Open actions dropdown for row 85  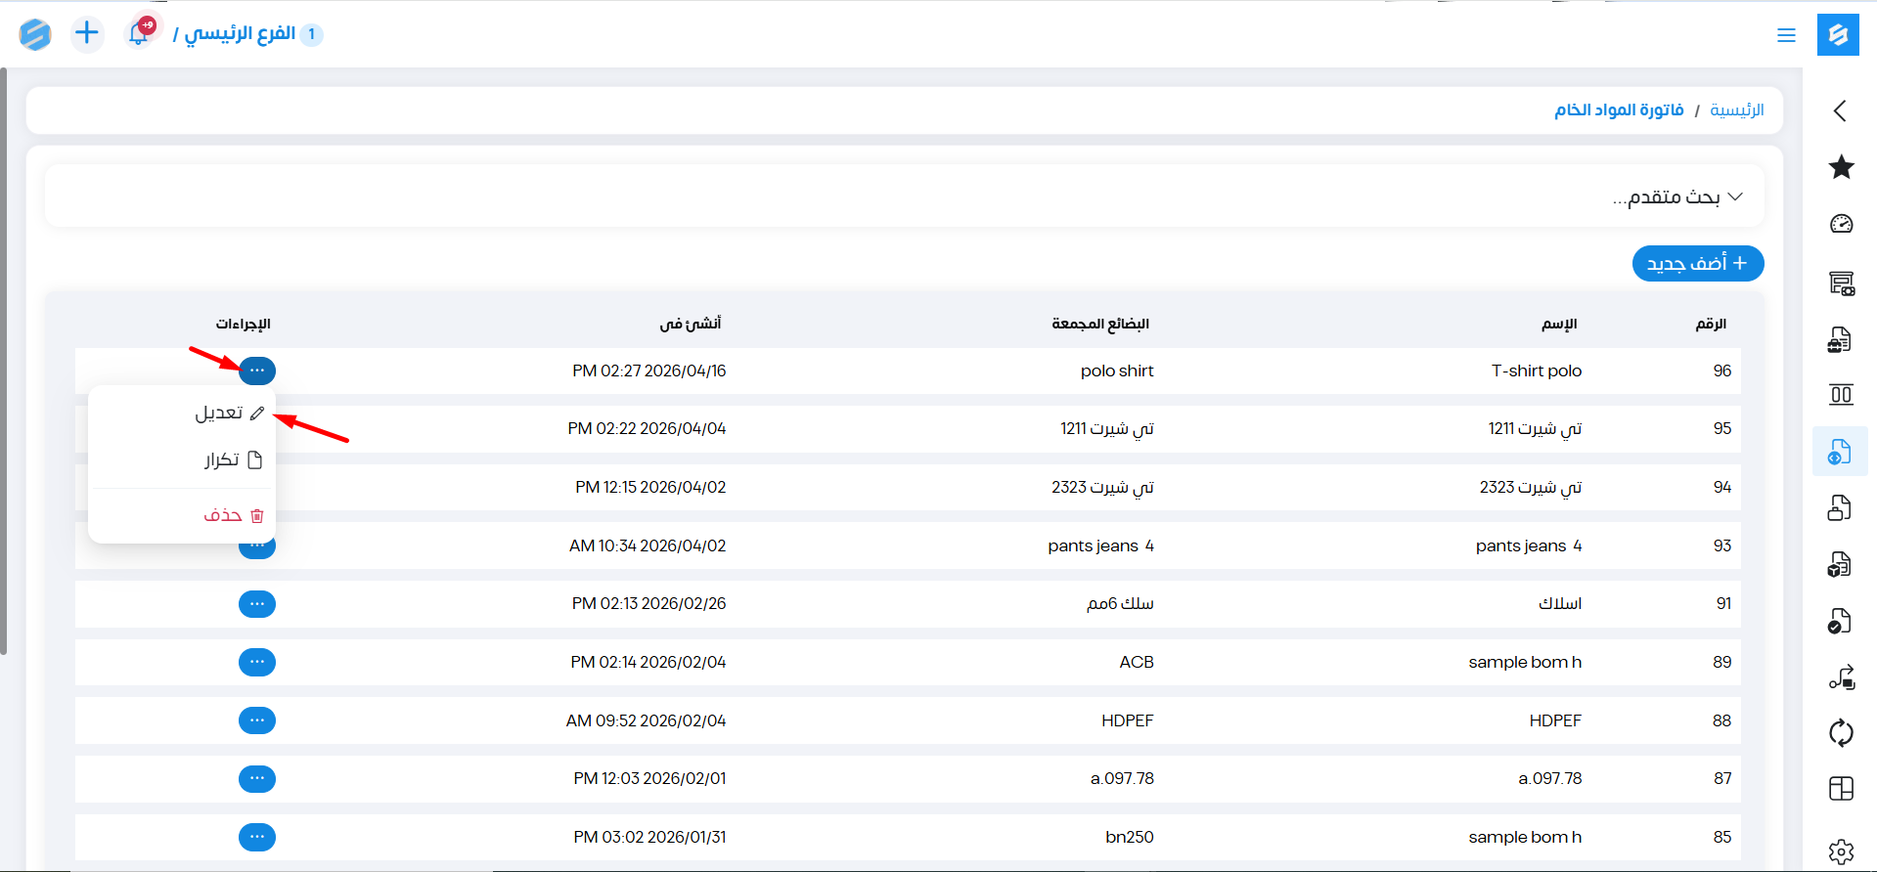pyautogui.click(x=257, y=837)
